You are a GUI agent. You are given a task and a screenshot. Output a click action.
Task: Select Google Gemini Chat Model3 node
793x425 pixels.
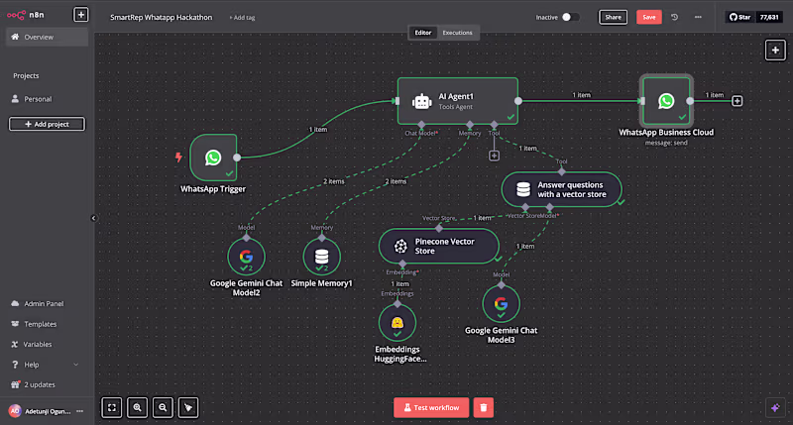501,304
